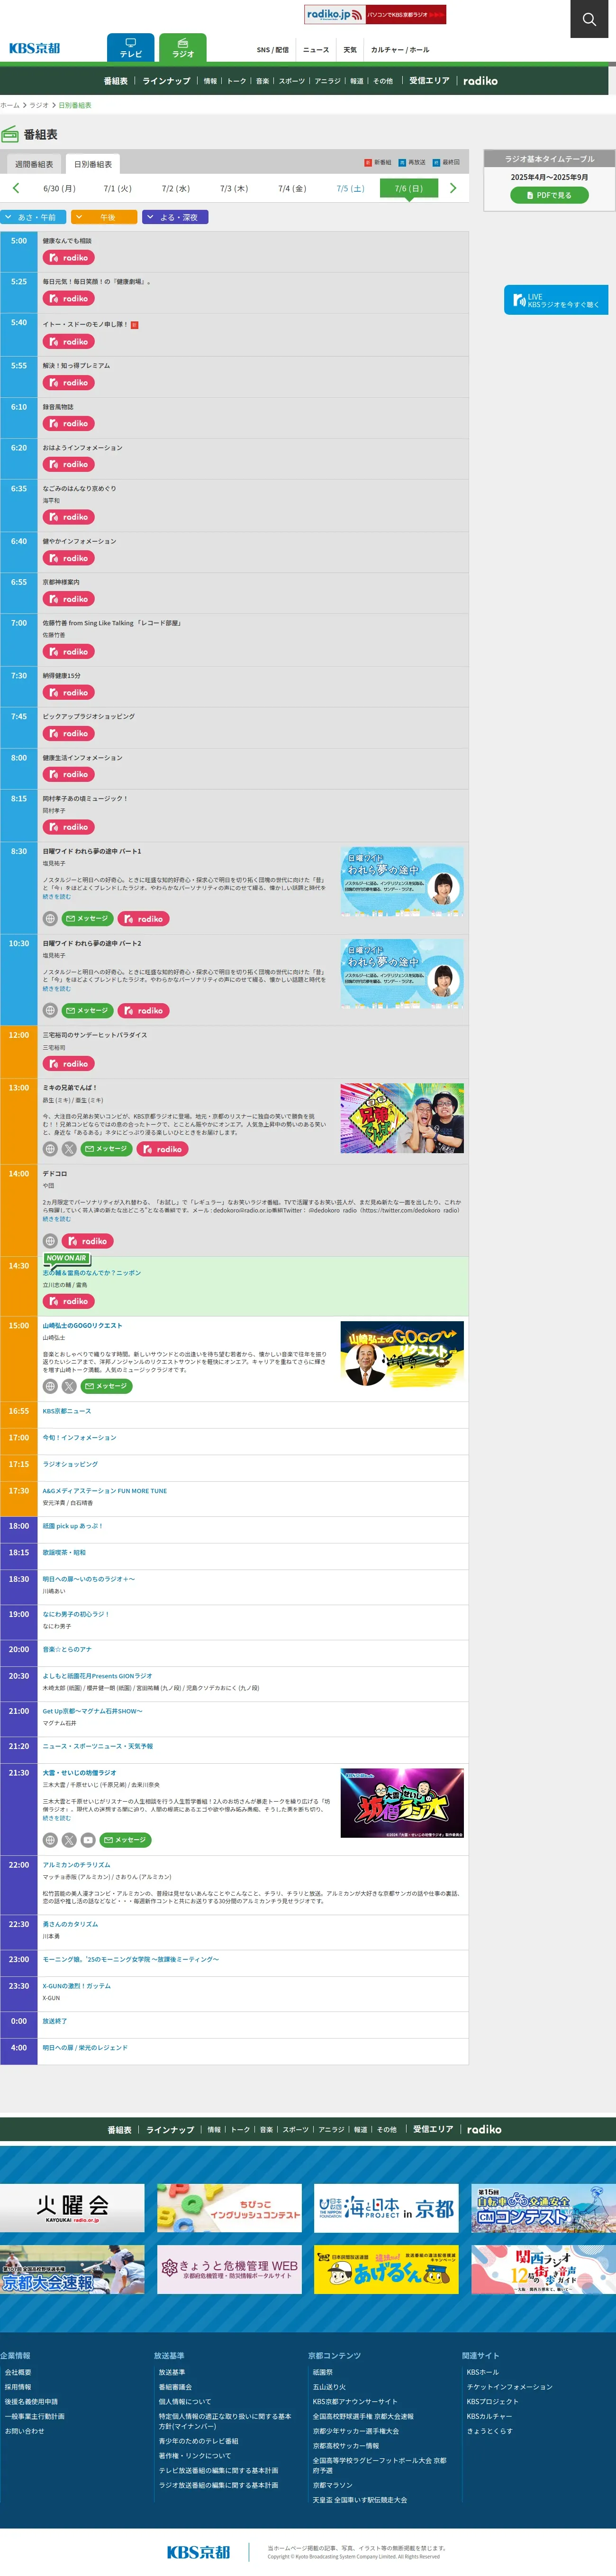
Task: Click the 火曜会 banner
Action: click(x=72, y=2208)
